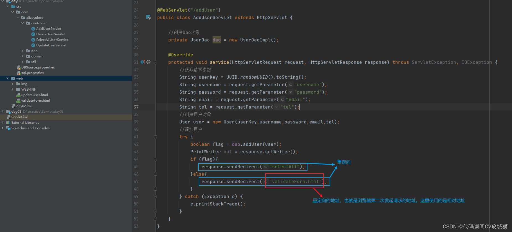Click the SelectAllUserServlet class icon
Viewport: 512px width, 232px height.
coord(33,40)
